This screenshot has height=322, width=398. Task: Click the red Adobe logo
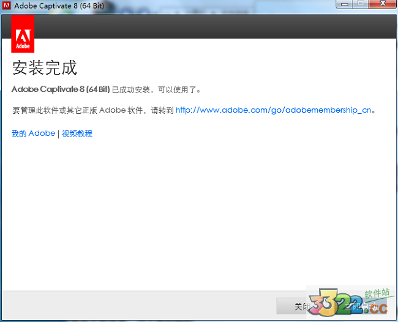click(23, 34)
